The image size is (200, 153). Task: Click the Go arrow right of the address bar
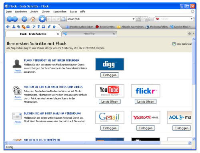pyautogui.click(x=147, y=19)
